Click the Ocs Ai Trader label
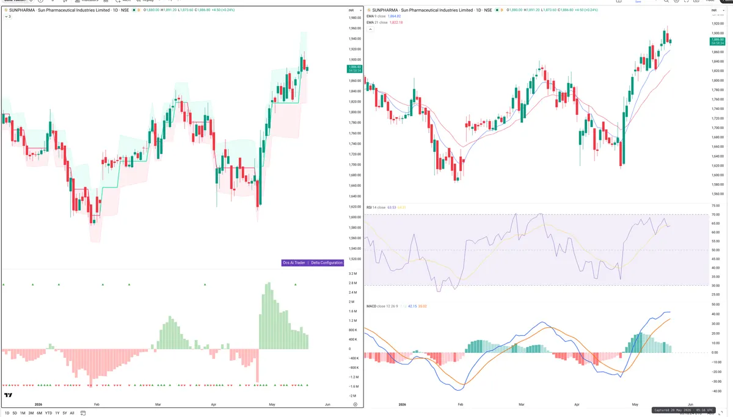Screen dimensions: 733x417 coord(294,263)
